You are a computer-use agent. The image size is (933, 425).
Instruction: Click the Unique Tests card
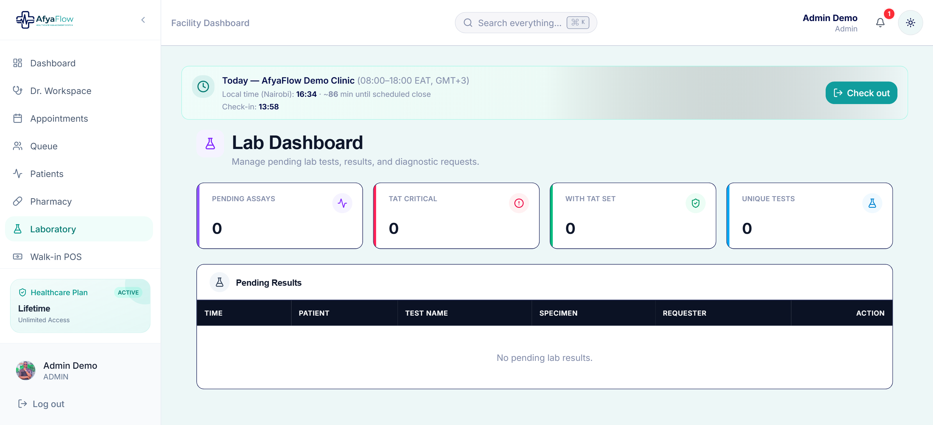pos(810,216)
